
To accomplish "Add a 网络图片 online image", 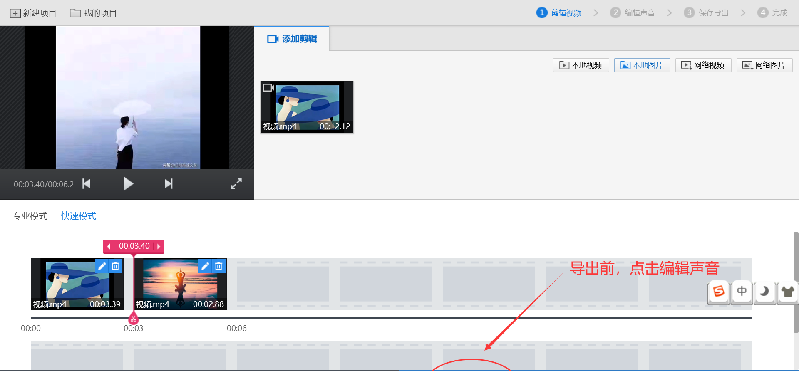I will 764,65.
